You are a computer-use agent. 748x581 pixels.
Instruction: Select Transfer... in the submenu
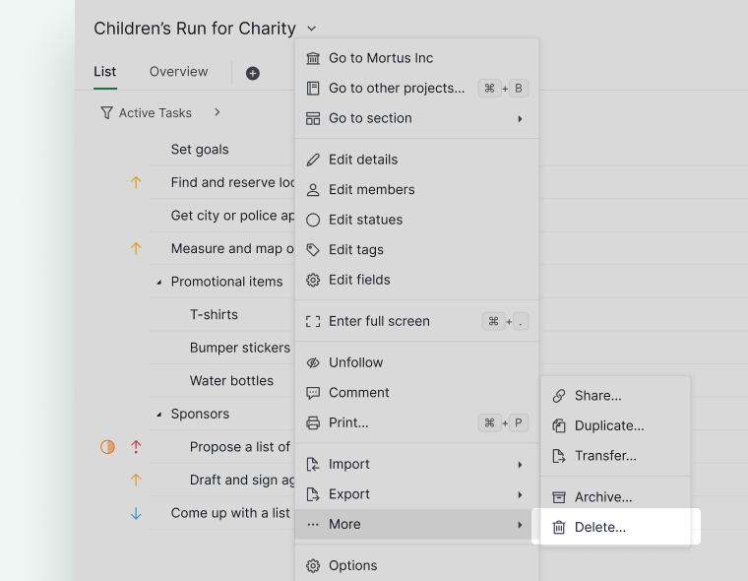604,456
